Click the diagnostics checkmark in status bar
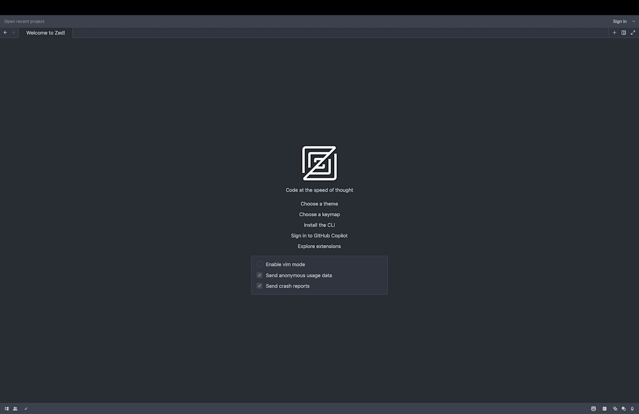639x414 pixels. tap(26, 409)
